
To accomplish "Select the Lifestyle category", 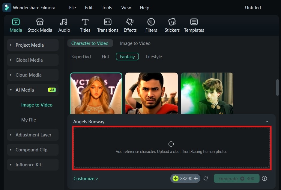I will click(154, 57).
